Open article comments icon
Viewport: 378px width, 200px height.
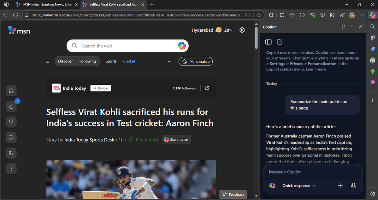pyautogui.click(x=11, y=137)
